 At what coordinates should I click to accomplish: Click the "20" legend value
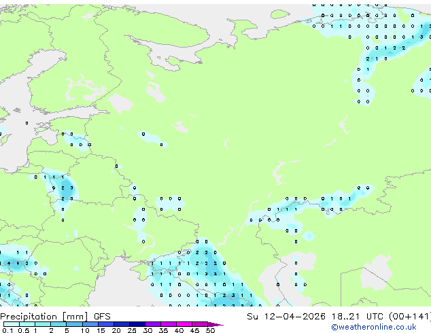116,330
